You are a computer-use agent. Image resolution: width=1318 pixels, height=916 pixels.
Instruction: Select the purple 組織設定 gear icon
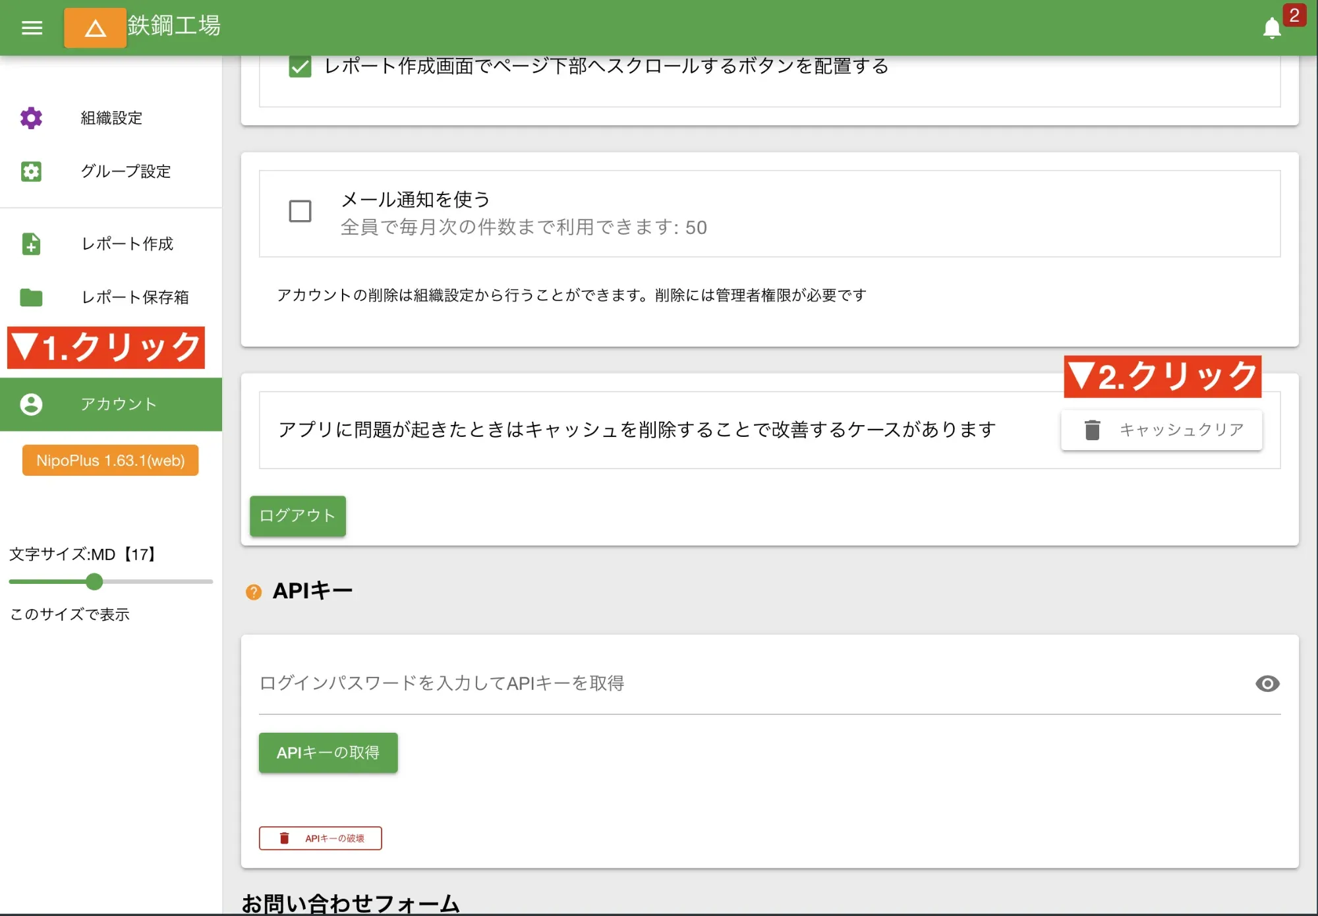(x=30, y=119)
